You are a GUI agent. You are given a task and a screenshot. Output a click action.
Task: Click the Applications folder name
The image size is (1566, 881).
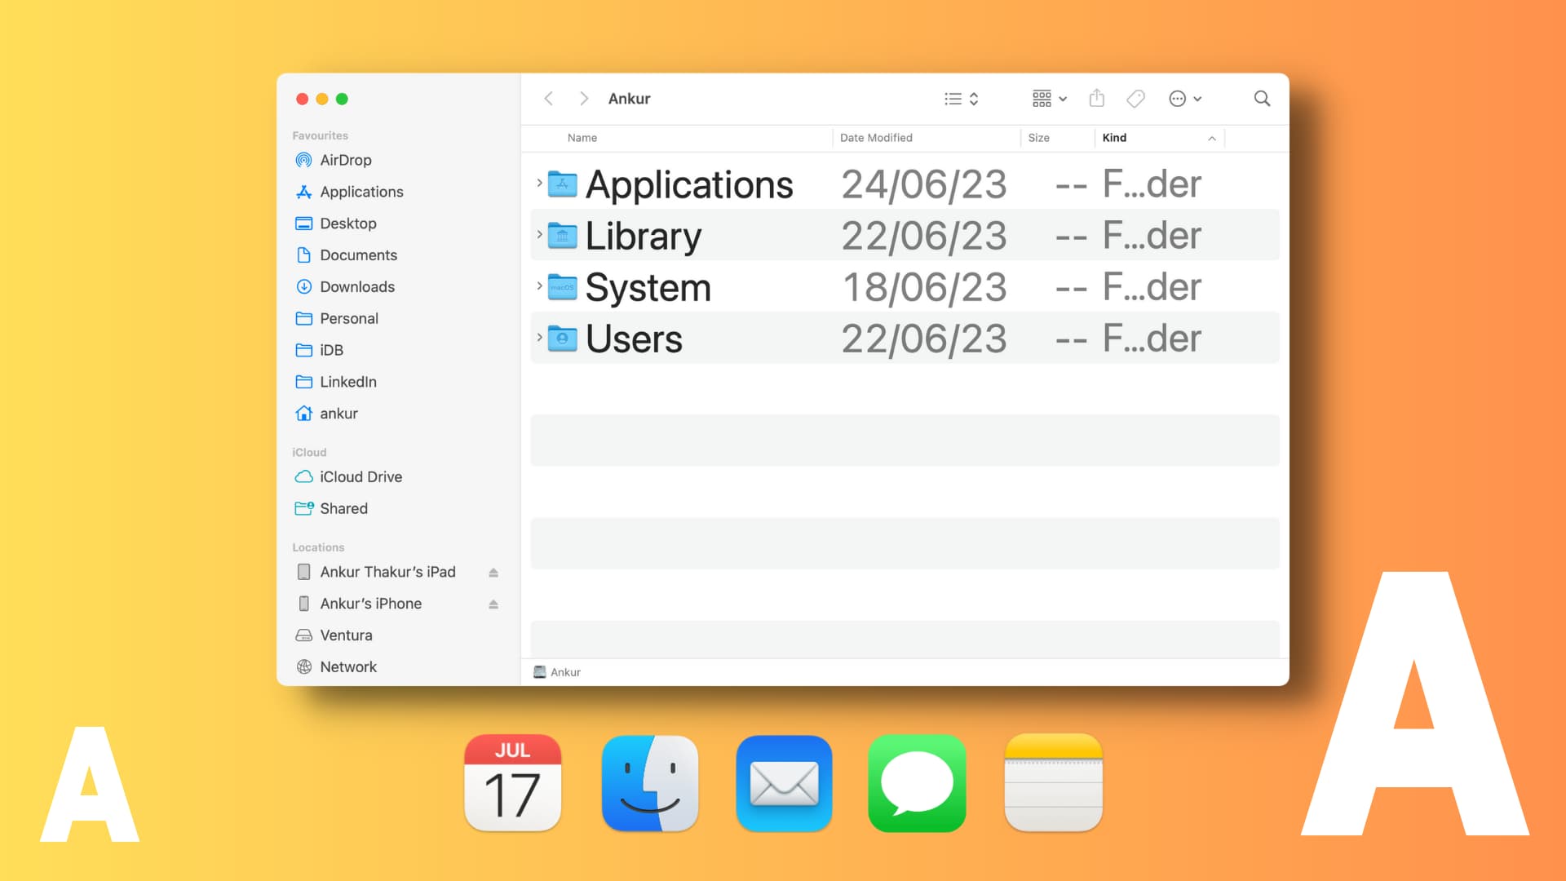point(689,185)
